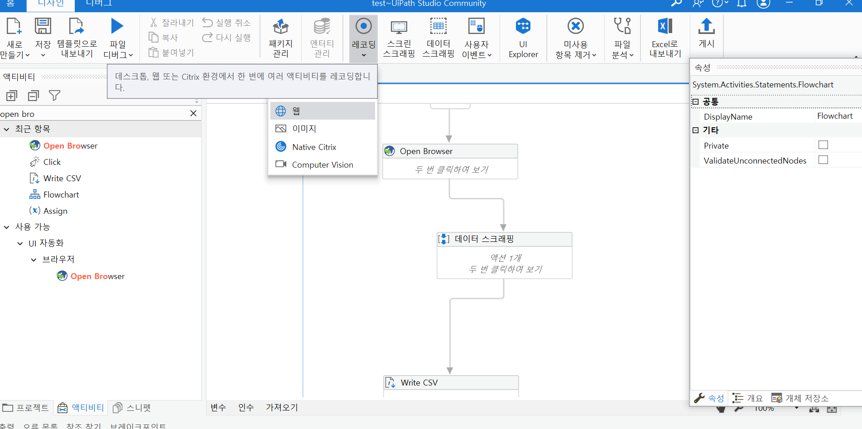Open the activities filter funnel icon
Viewport: 862px width, 429px height.
click(x=55, y=96)
